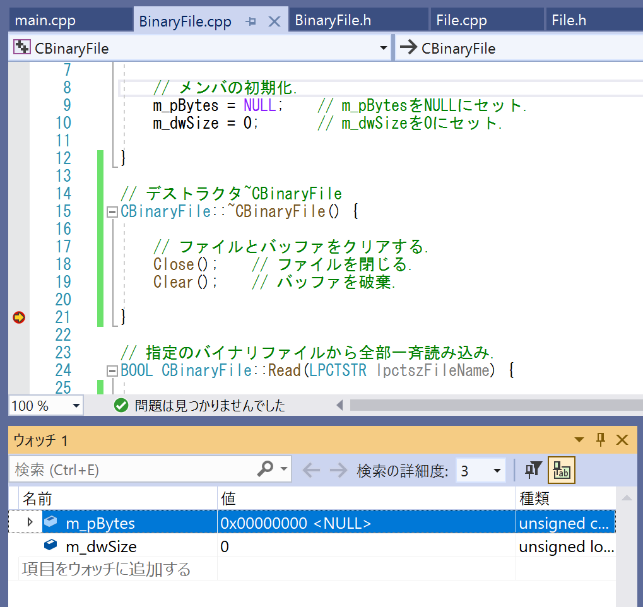
Task: Click the horizontal scrollbar left arrow
Action: [339, 405]
